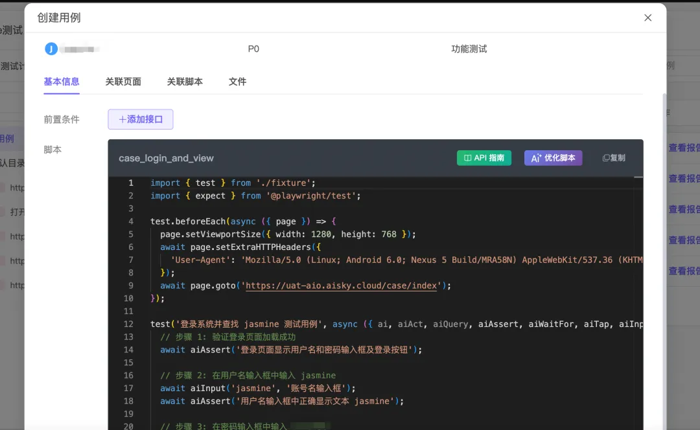Open the uat-aio.aisky.cloud URL in code
The height and width of the screenshot is (430, 700).
341,286
